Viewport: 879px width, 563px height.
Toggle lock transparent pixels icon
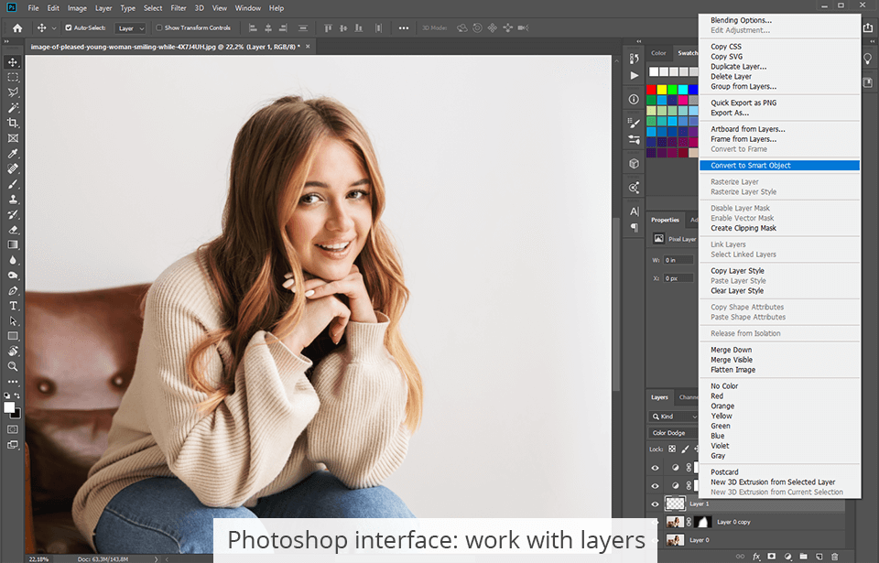pos(672,449)
